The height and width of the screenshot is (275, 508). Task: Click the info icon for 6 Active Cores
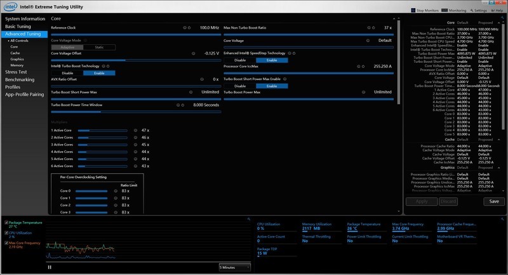[x=135, y=166]
